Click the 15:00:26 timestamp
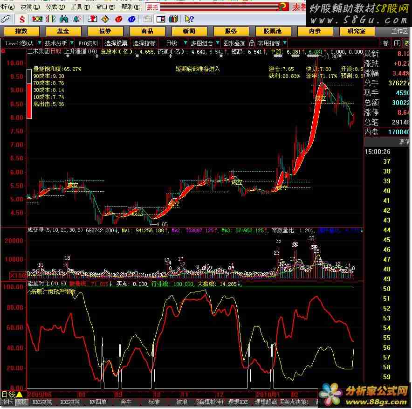 pyautogui.click(x=378, y=152)
